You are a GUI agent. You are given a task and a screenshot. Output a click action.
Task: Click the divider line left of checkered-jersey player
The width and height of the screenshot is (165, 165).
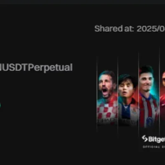pyautogui.click(x=97, y=94)
